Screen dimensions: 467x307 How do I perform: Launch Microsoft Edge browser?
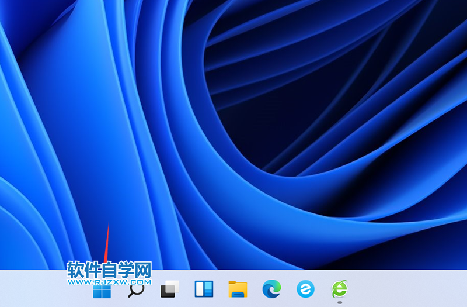tap(271, 288)
